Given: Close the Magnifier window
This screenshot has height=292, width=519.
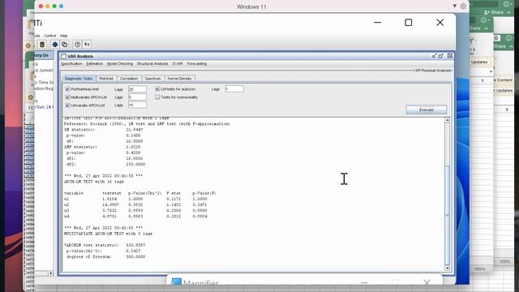Looking at the screenshot, I should [427, 282].
